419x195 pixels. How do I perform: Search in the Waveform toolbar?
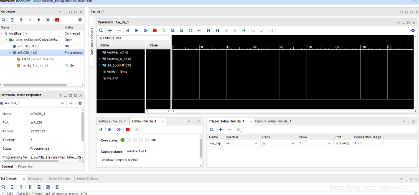[x=101, y=31]
